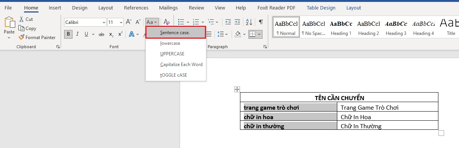The image size is (459, 148).
Task: Toggle Italic formatting button
Action: pyautogui.click(x=78, y=34)
